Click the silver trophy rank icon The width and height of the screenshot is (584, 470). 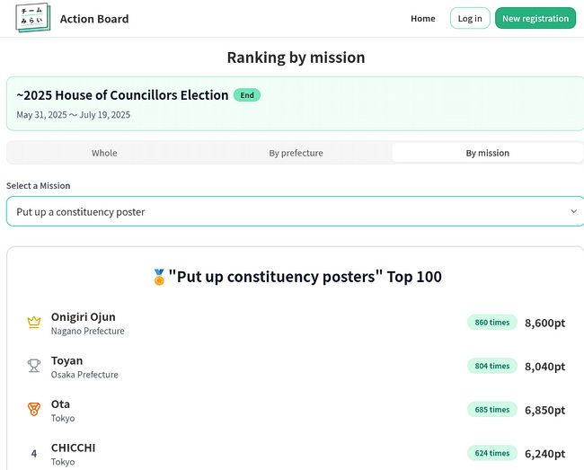click(34, 366)
